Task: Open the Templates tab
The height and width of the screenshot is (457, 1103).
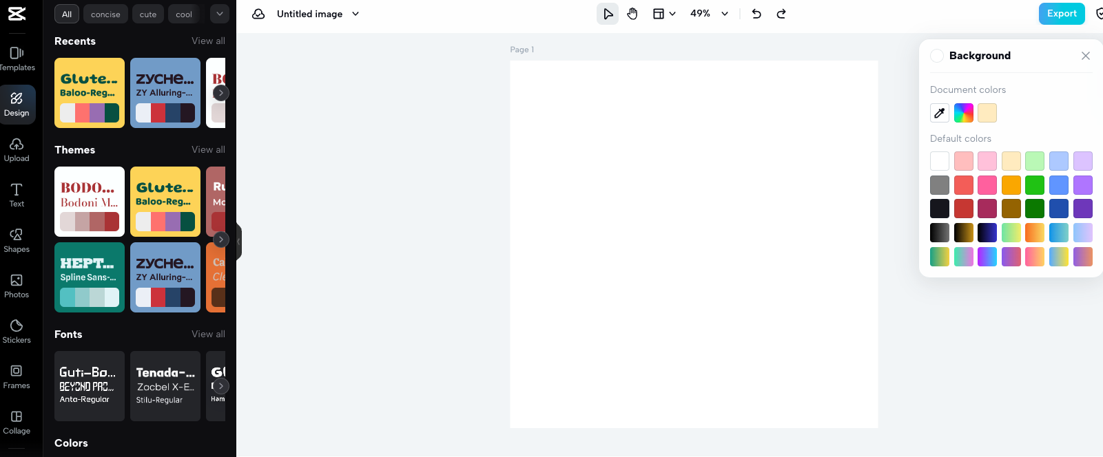Action: [x=17, y=59]
